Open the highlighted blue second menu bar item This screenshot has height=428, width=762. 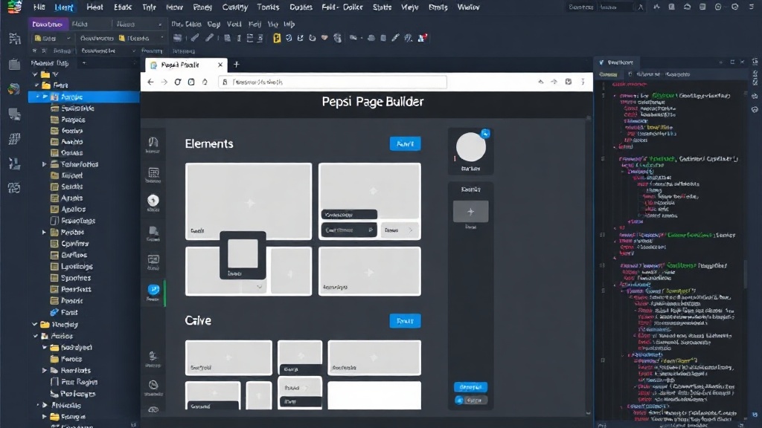tap(64, 7)
